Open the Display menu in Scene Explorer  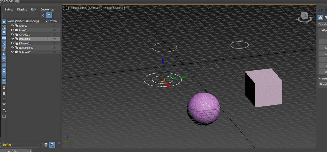(x=22, y=10)
